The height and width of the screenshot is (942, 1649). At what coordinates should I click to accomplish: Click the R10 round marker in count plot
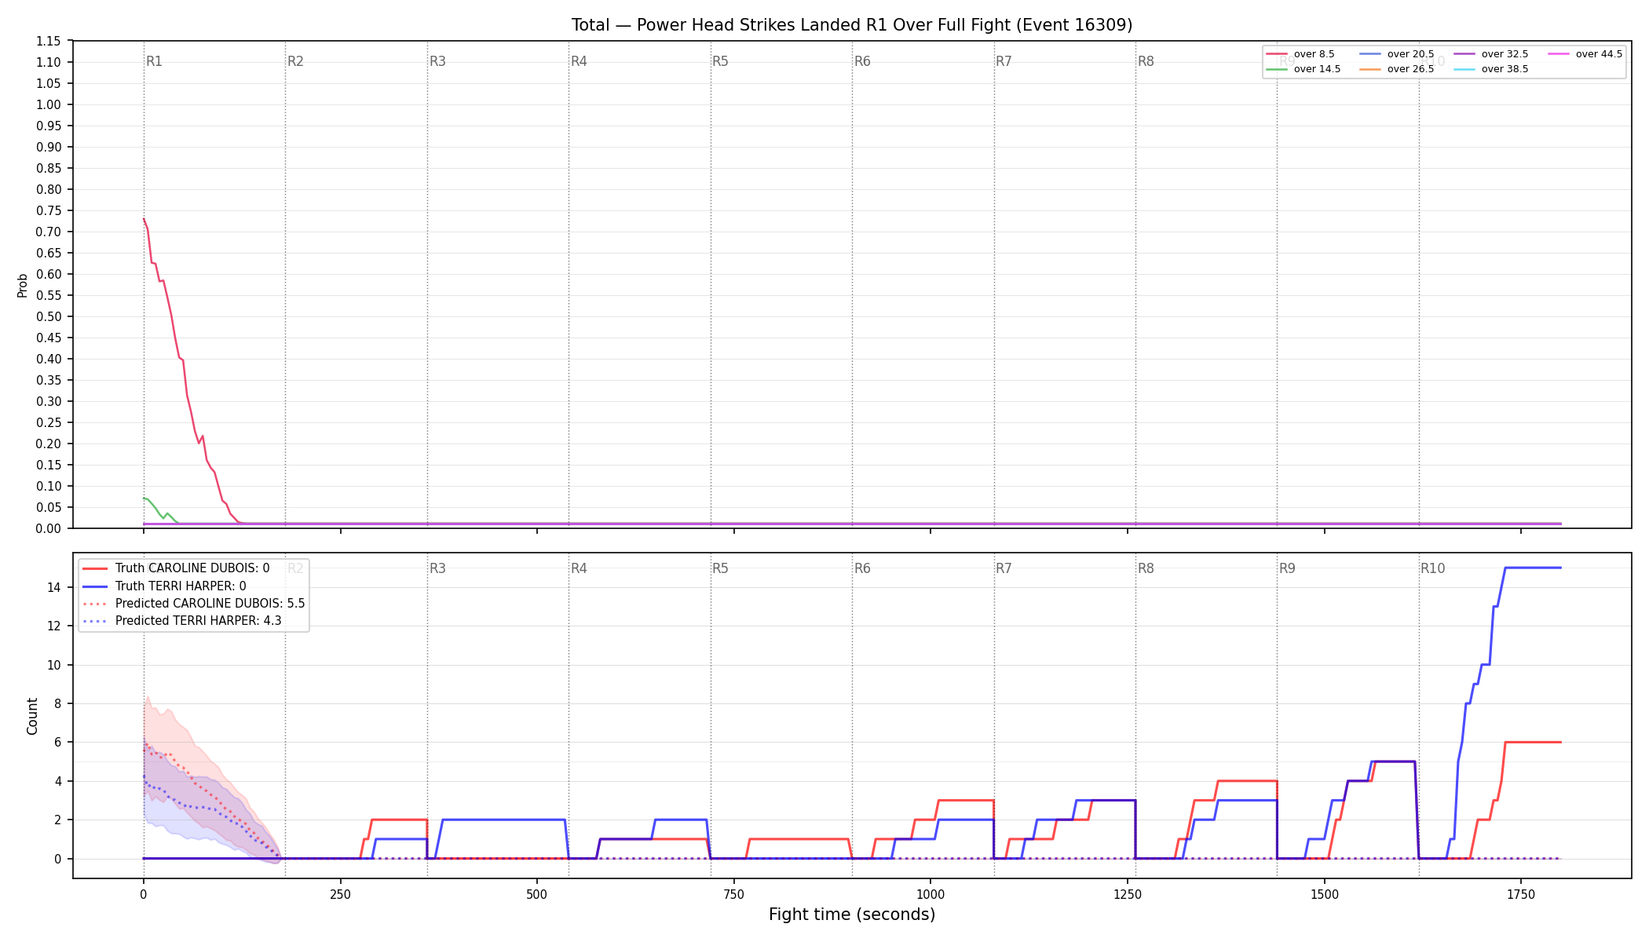coord(1432,568)
